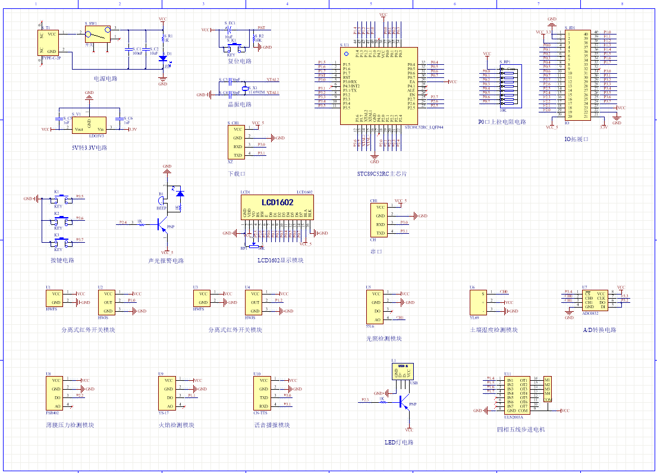657x473 pixels.
Task: Click 分离式红外开关模块 title under U3 and U4
Action: click(x=235, y=330)
